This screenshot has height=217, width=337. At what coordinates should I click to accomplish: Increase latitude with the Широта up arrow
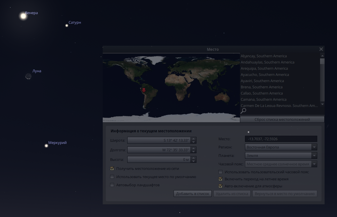tap(193, 139)
